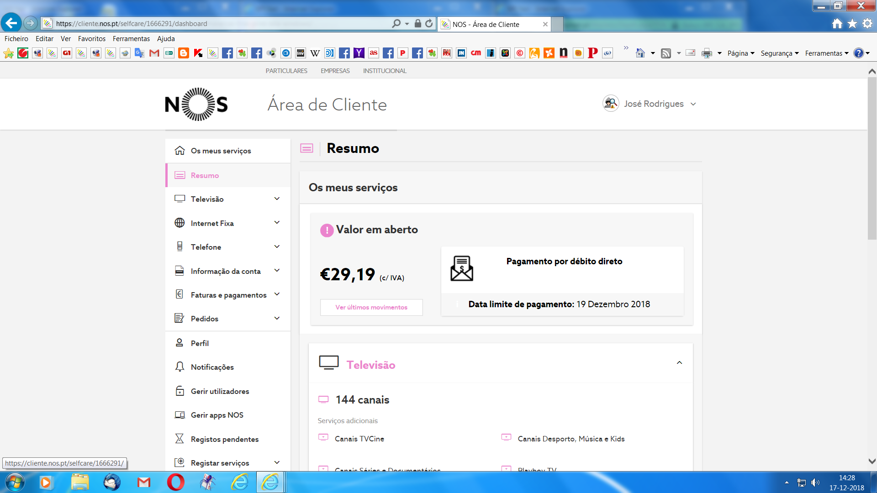
Task: Click the scroll down arrow of page
Action: 872,462
